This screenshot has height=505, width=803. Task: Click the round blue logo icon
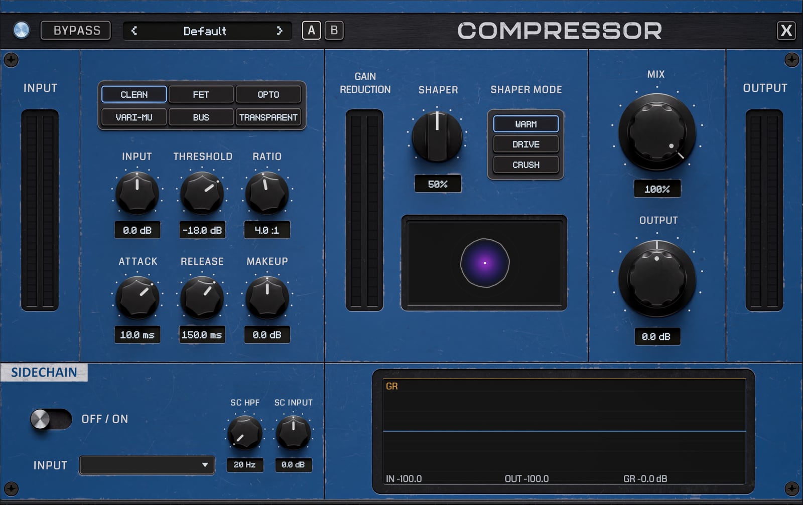pos(21,30)
